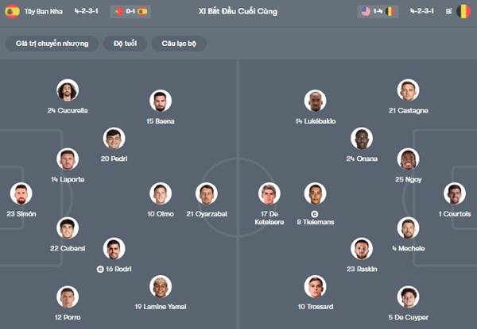Click Cucurella's player avatar

pyautogui.click(x=68, y=90)
